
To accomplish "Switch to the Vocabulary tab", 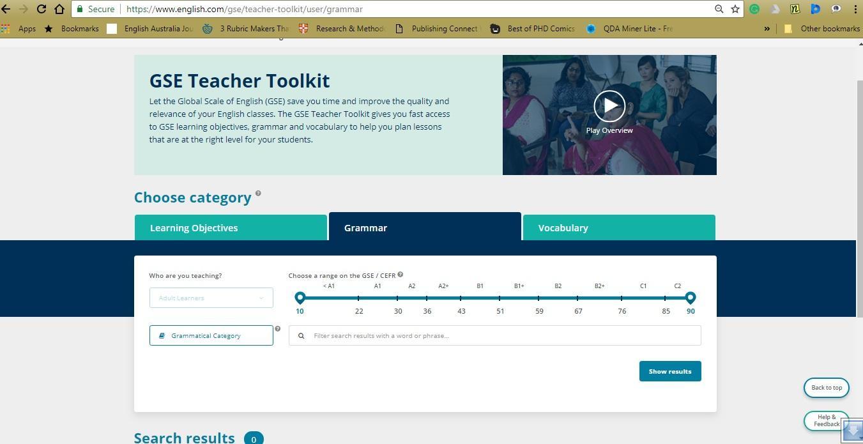I will coord(618,228).
